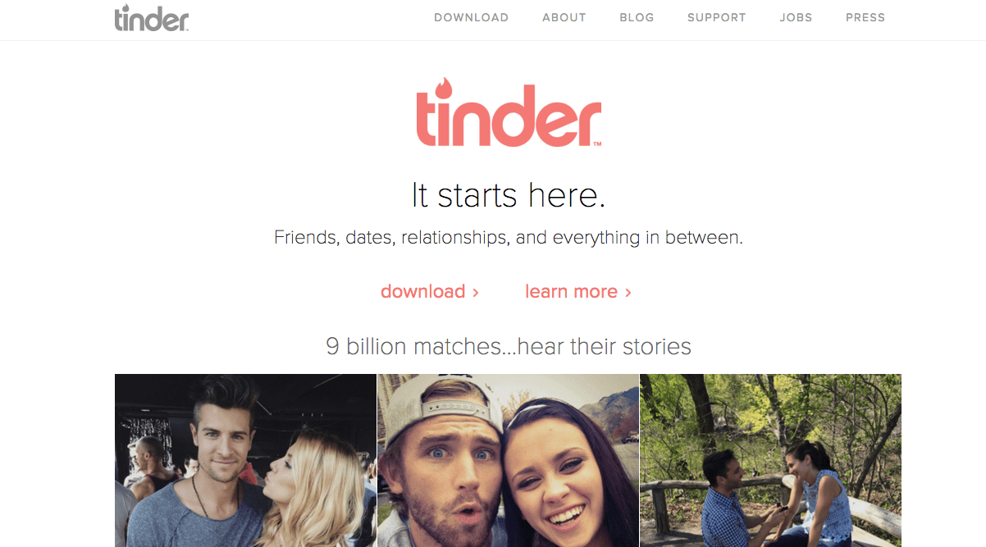The height and width of the screenshot is (547, 986).
Task: Open the Blog nav item
Action: coord(637,17)
